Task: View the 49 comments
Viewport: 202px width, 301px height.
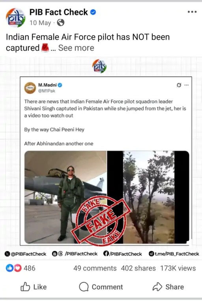Action: (x=95, y=268)
